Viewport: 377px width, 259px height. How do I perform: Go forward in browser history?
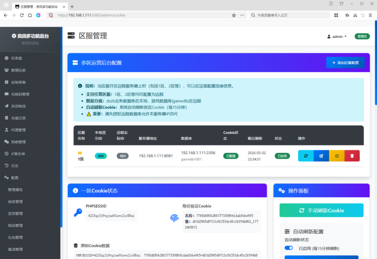14,15
